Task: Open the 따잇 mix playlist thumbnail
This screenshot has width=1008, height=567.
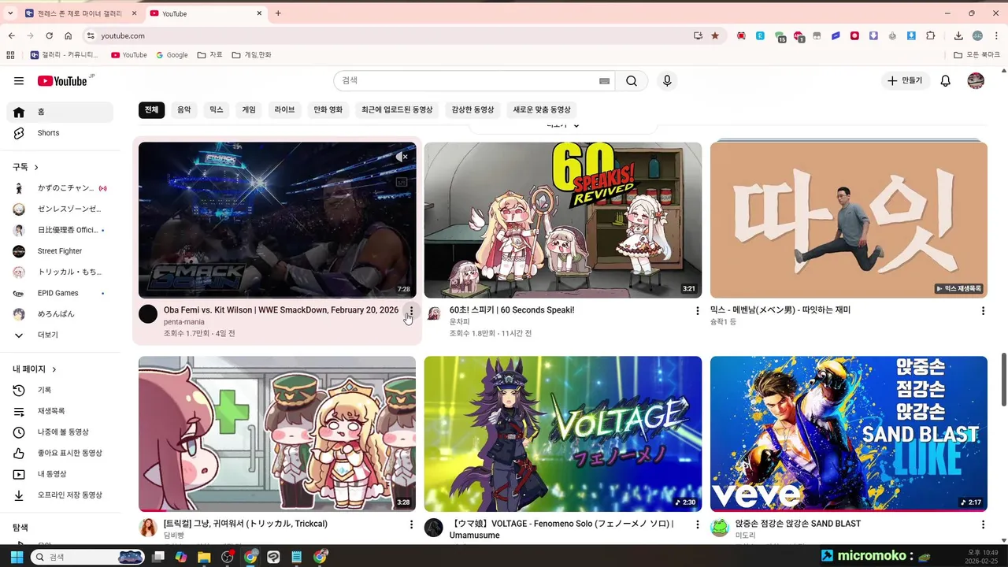Action: 849,220
